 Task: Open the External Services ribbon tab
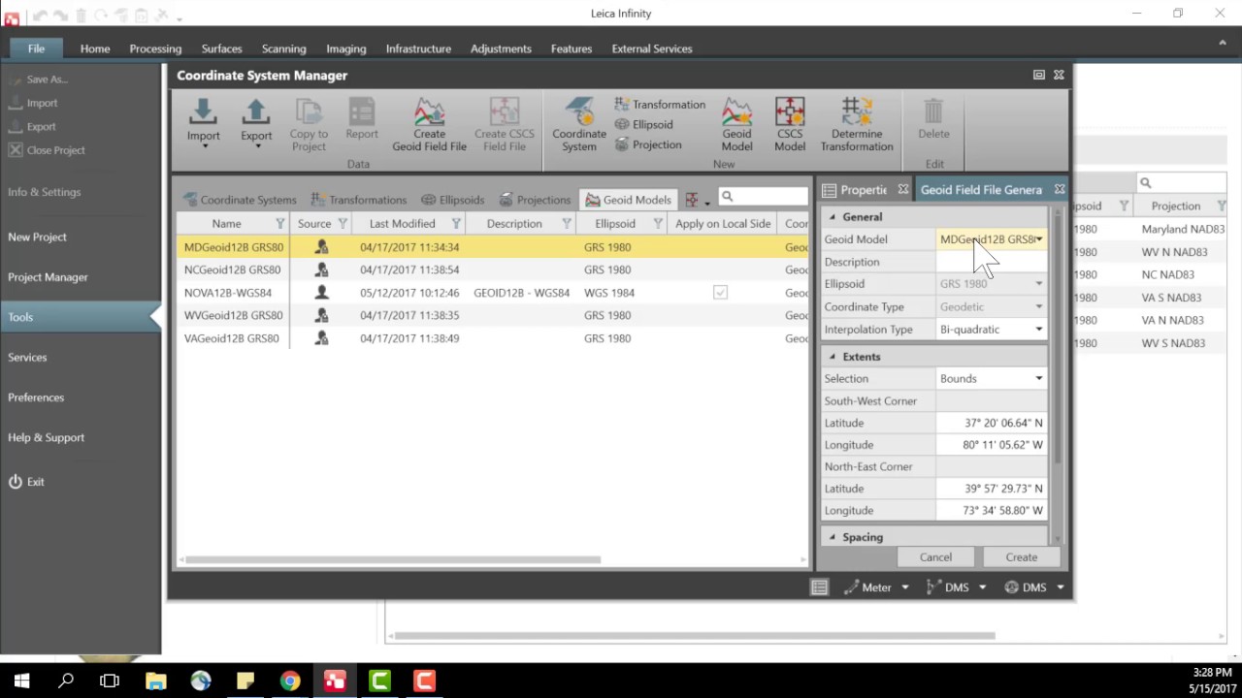point(652,48)
